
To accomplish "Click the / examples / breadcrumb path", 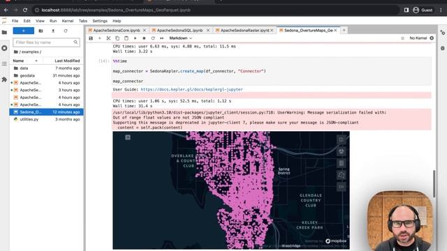I will [x=28, y=52].
